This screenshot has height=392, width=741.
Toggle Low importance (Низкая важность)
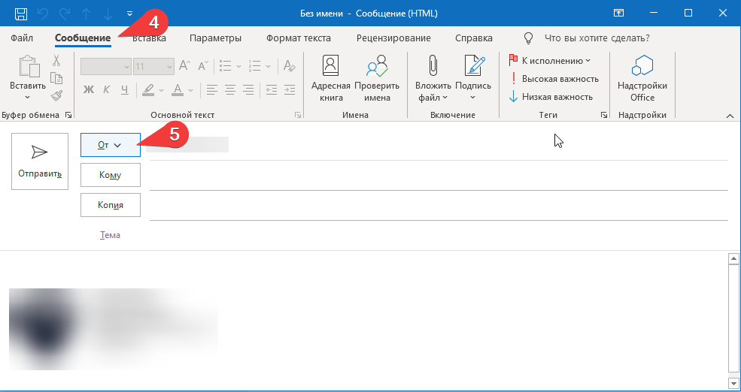[551, 97]
